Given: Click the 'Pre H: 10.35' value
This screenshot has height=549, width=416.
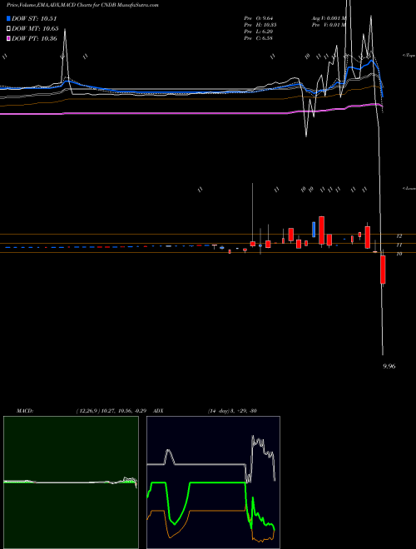Looking at the screenshot, I should coord(260,25).
